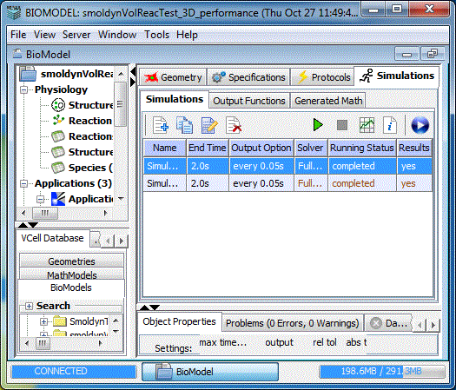The width and height of the screenshot is (456, 390).
Task: Click the New Simulation icon
Action: point(161,125)
